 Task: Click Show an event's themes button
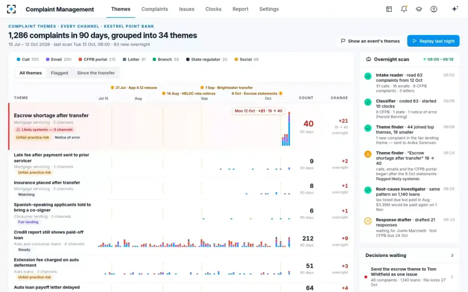370,41
